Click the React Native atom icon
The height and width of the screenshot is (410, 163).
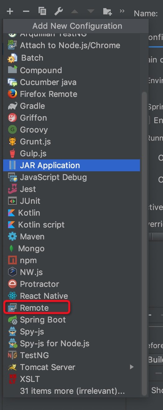pyautogui.click(x=12, y=296)
